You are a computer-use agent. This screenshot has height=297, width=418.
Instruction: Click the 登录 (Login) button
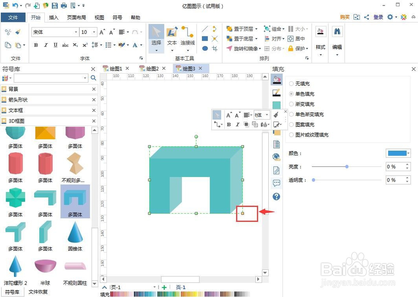377,18
